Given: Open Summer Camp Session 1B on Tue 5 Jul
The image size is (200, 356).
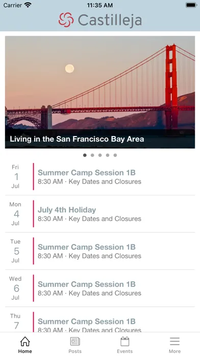Looking at the screenshot, I should (x=100, y=251).
